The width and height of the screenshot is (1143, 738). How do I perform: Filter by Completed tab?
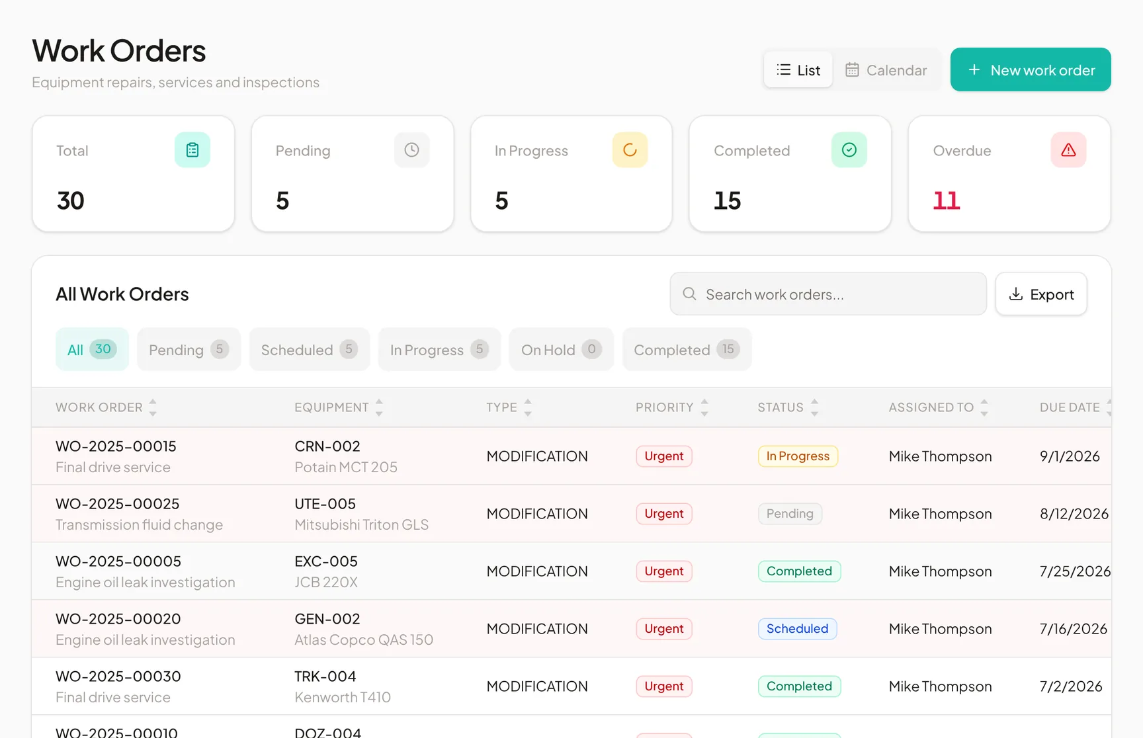tap(687, 349)
